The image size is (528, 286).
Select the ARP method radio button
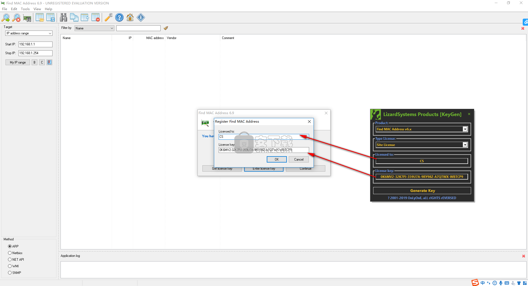point(10,246)
